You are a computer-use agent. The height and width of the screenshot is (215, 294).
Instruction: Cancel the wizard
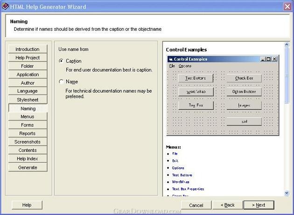(196, 205)
